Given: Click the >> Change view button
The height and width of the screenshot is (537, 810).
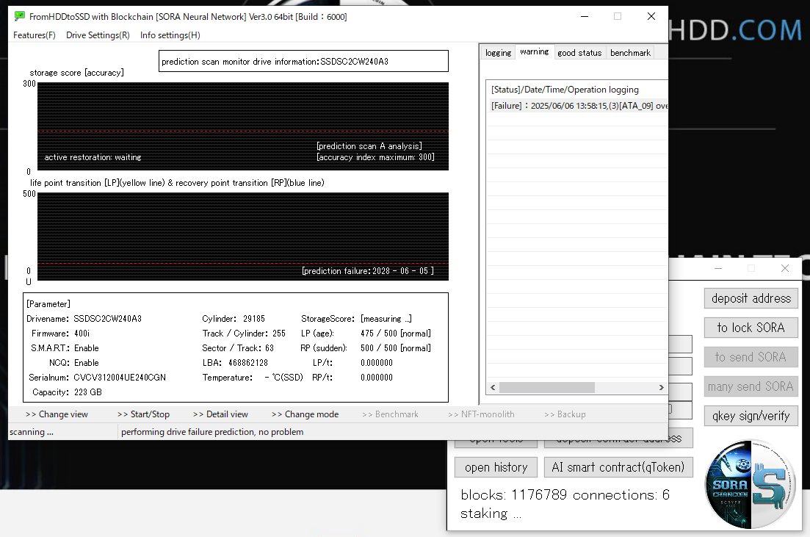Looking at the screenshot, I should click(57, 414).
